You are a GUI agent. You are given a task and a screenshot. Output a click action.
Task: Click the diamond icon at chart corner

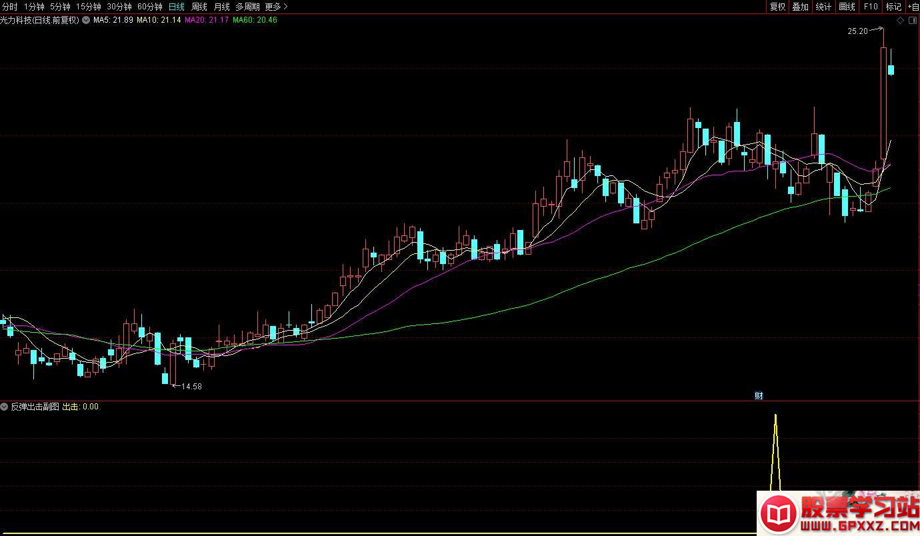900,21
